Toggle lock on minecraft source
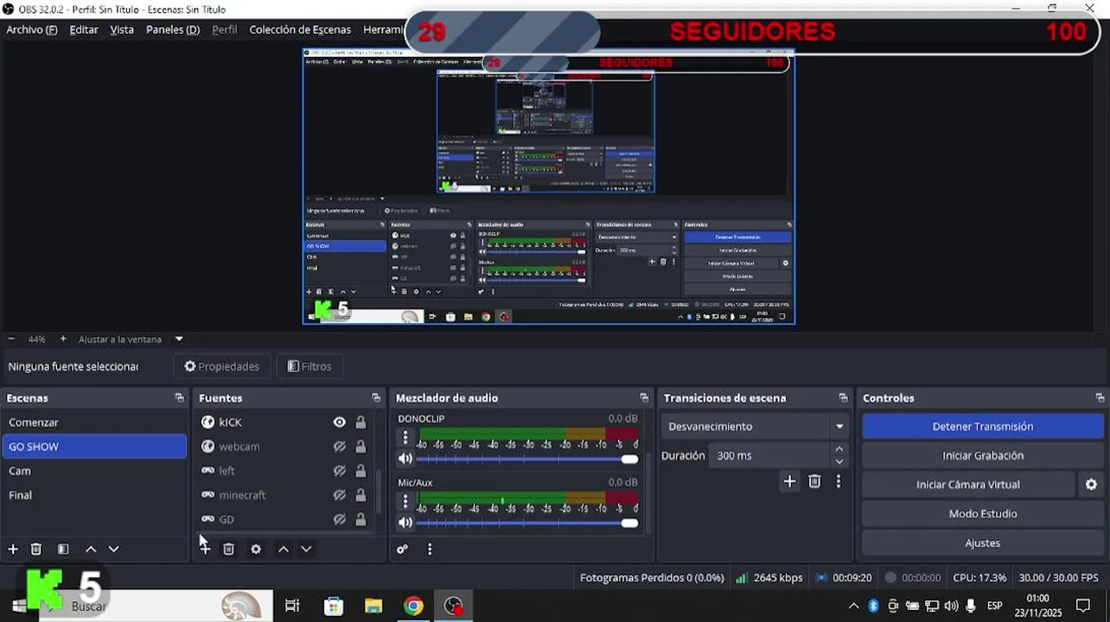 point(360,495)
